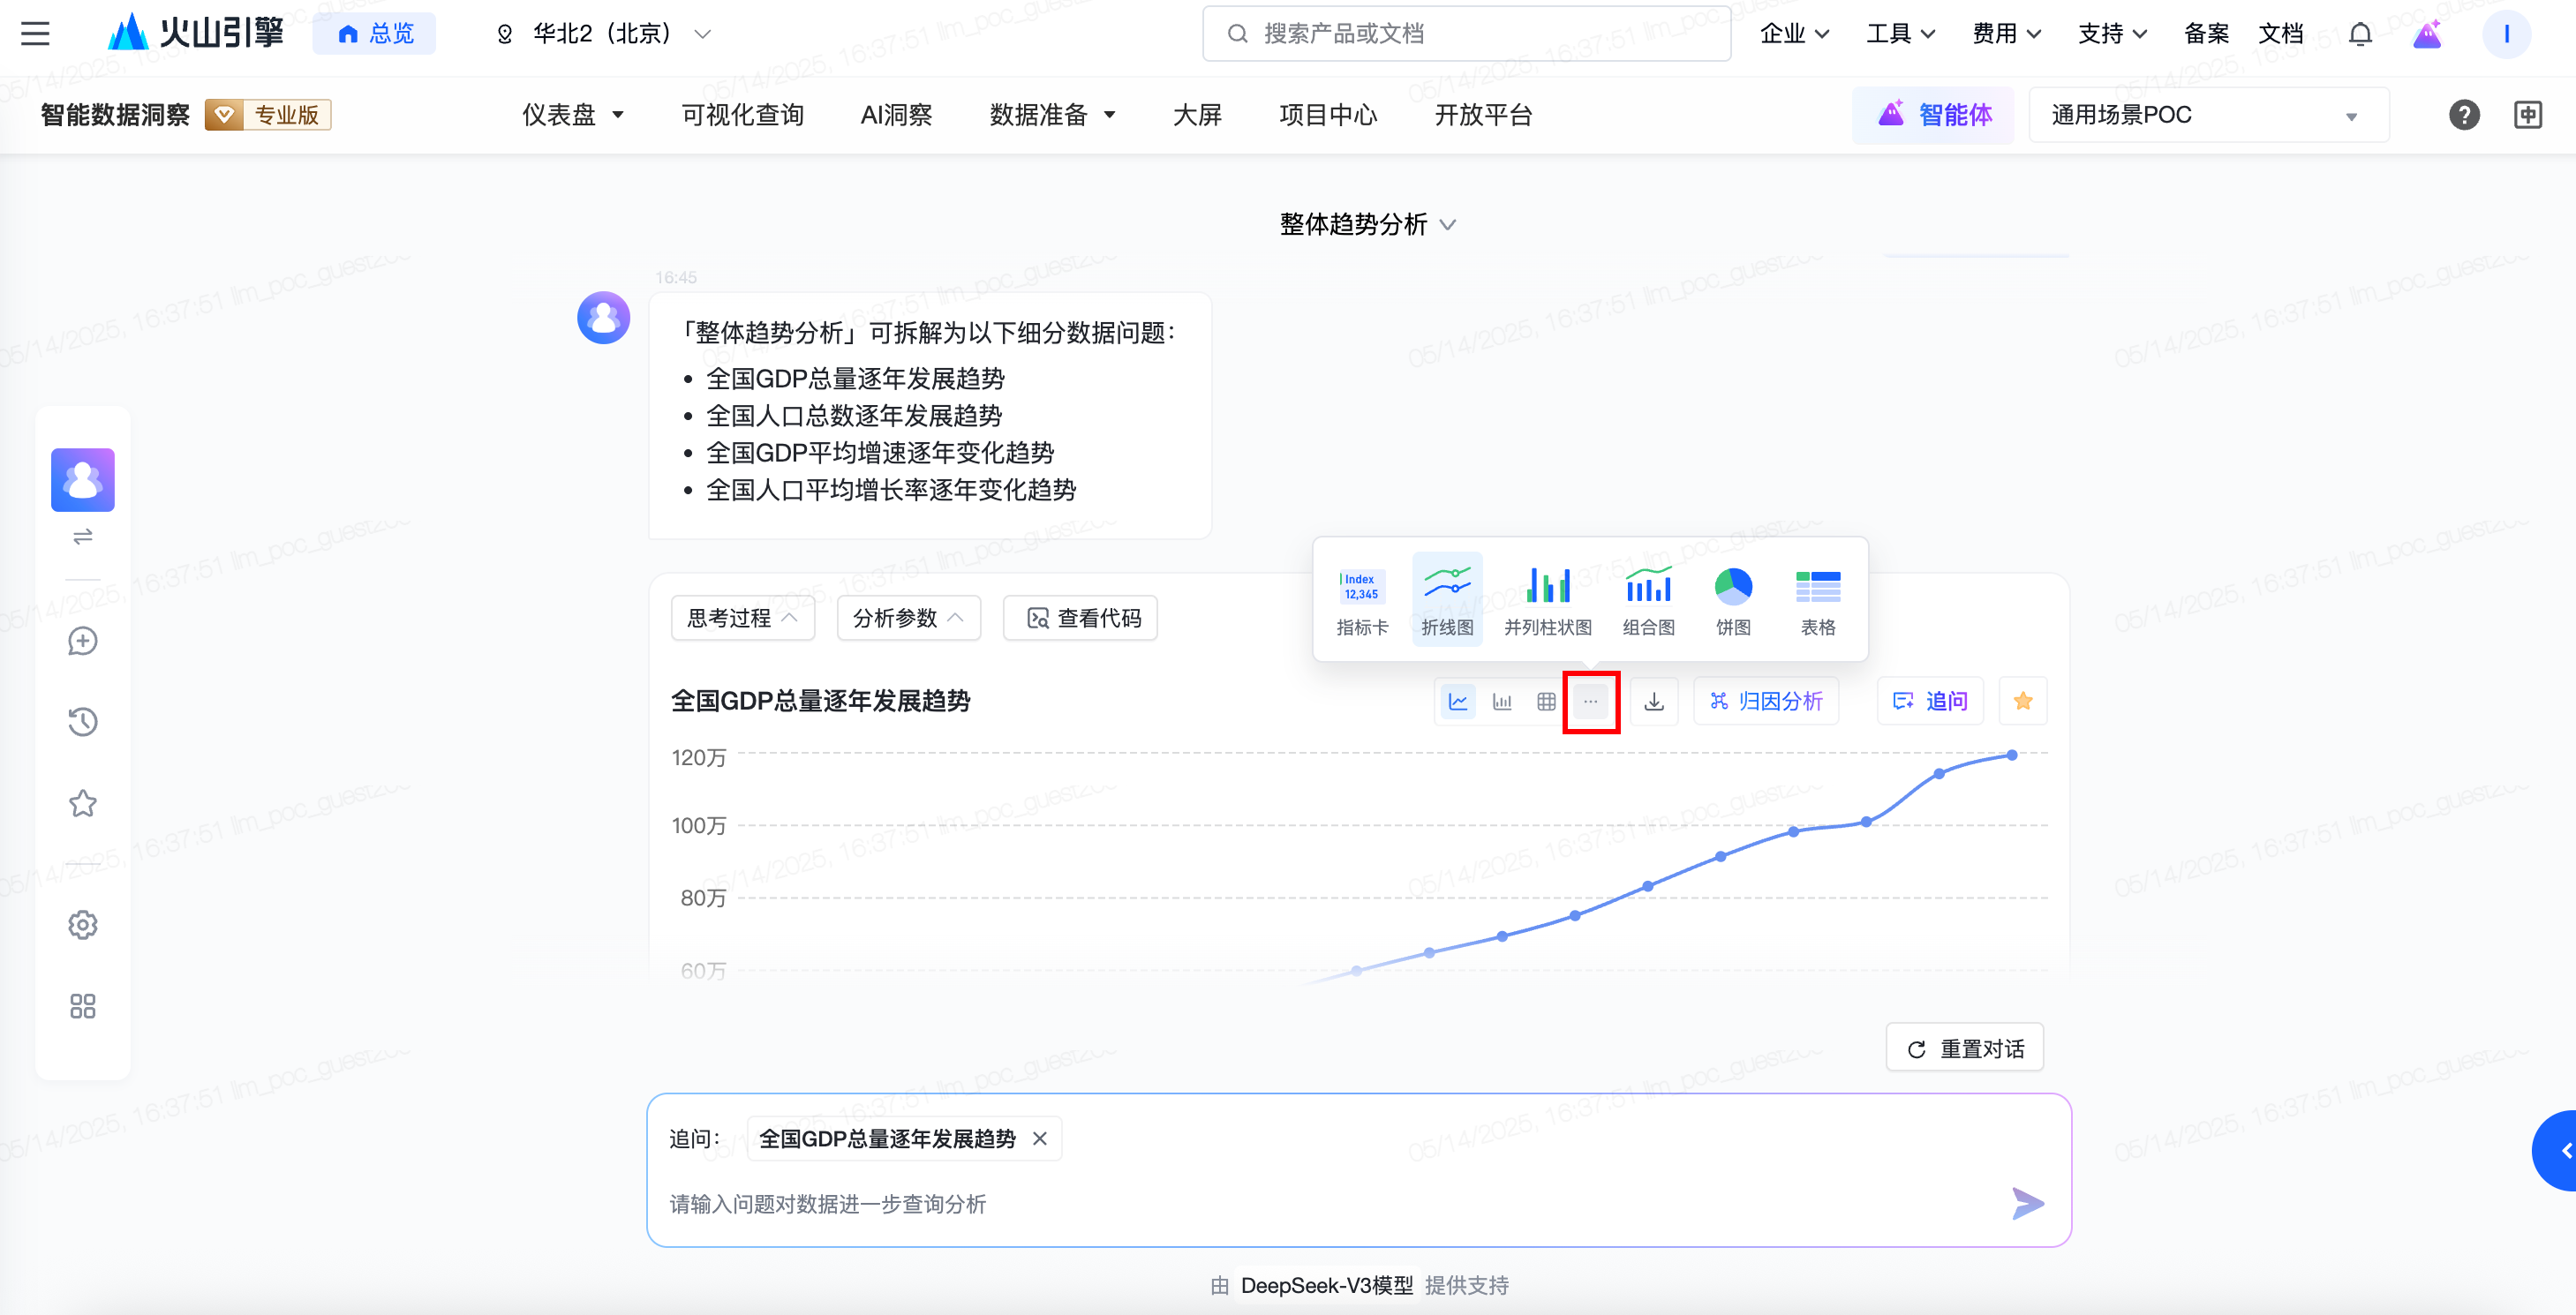Image resolution: width=2576 pixels, height=1315 pixels.
Task: Choose the 组合图 chart type
Action: (1648, 600)
